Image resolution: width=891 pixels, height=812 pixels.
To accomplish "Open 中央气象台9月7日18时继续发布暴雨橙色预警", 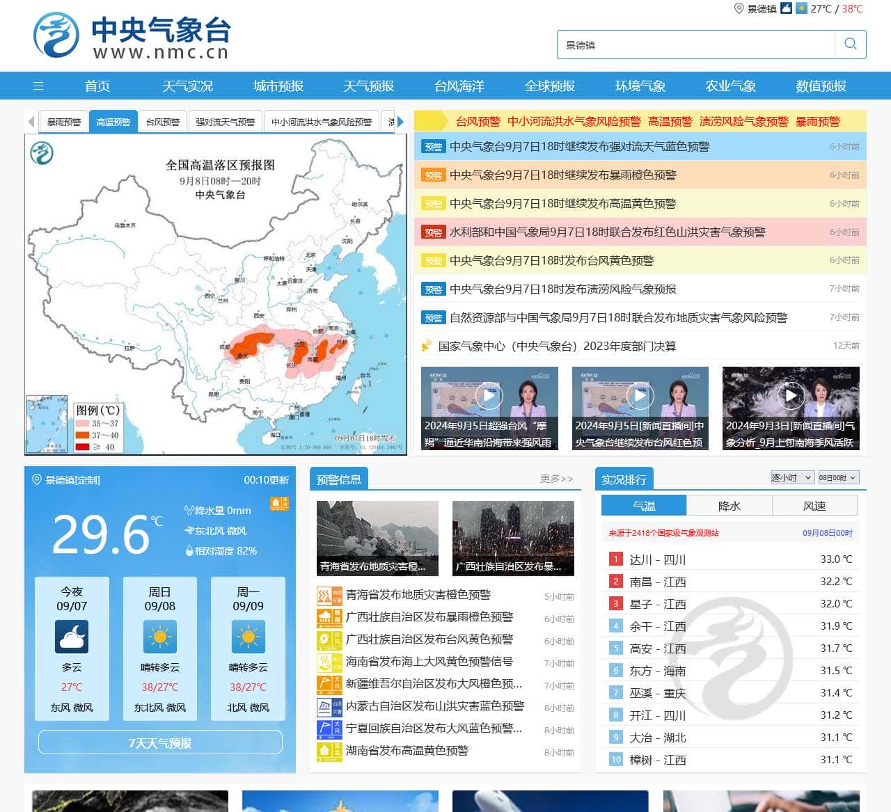I will point(562,175).
